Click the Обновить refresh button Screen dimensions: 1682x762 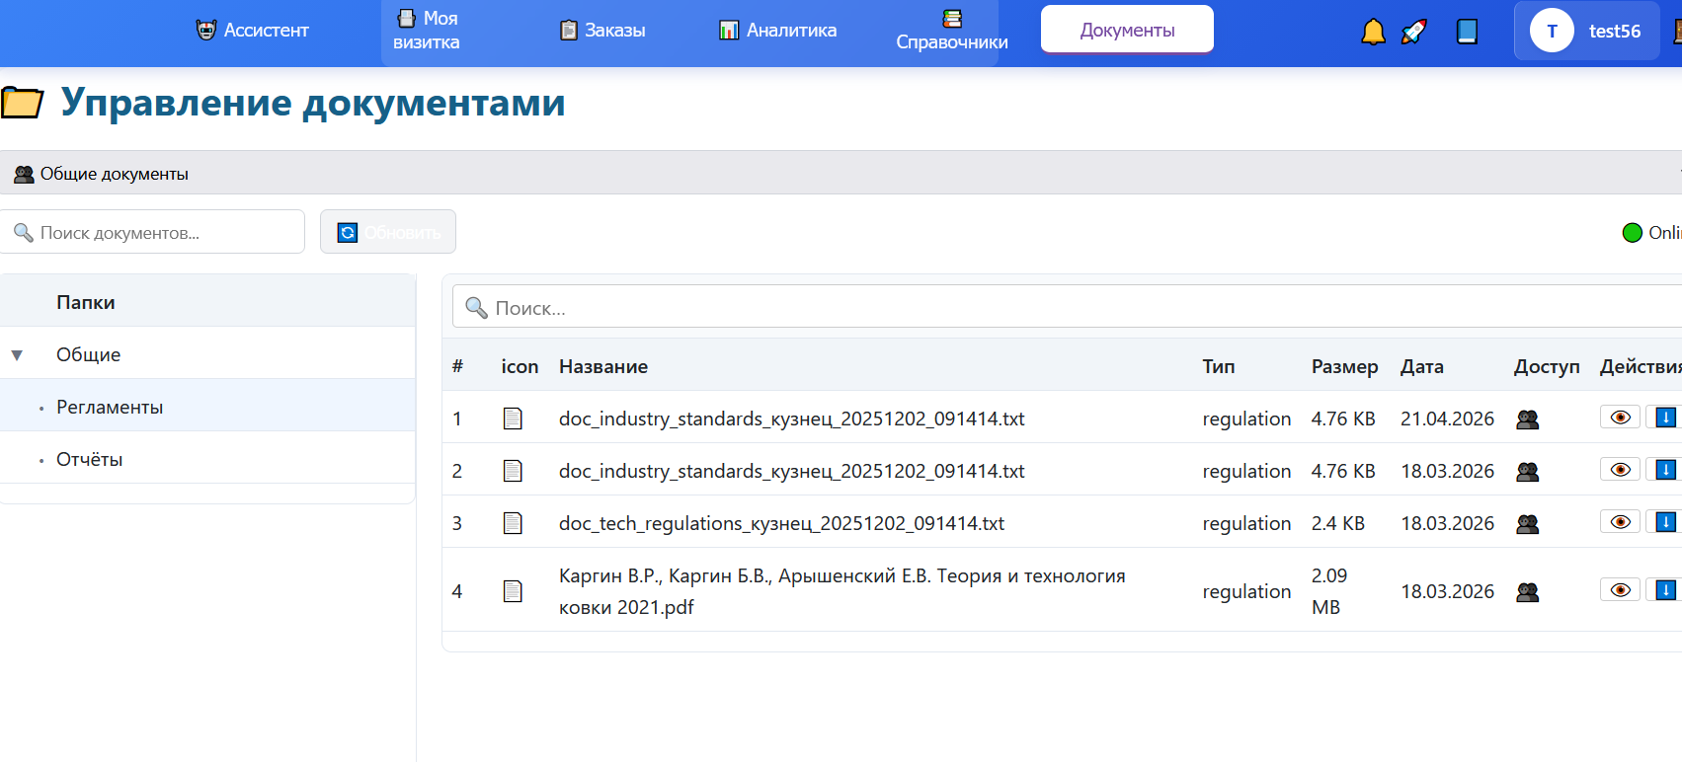pos(388,232)
